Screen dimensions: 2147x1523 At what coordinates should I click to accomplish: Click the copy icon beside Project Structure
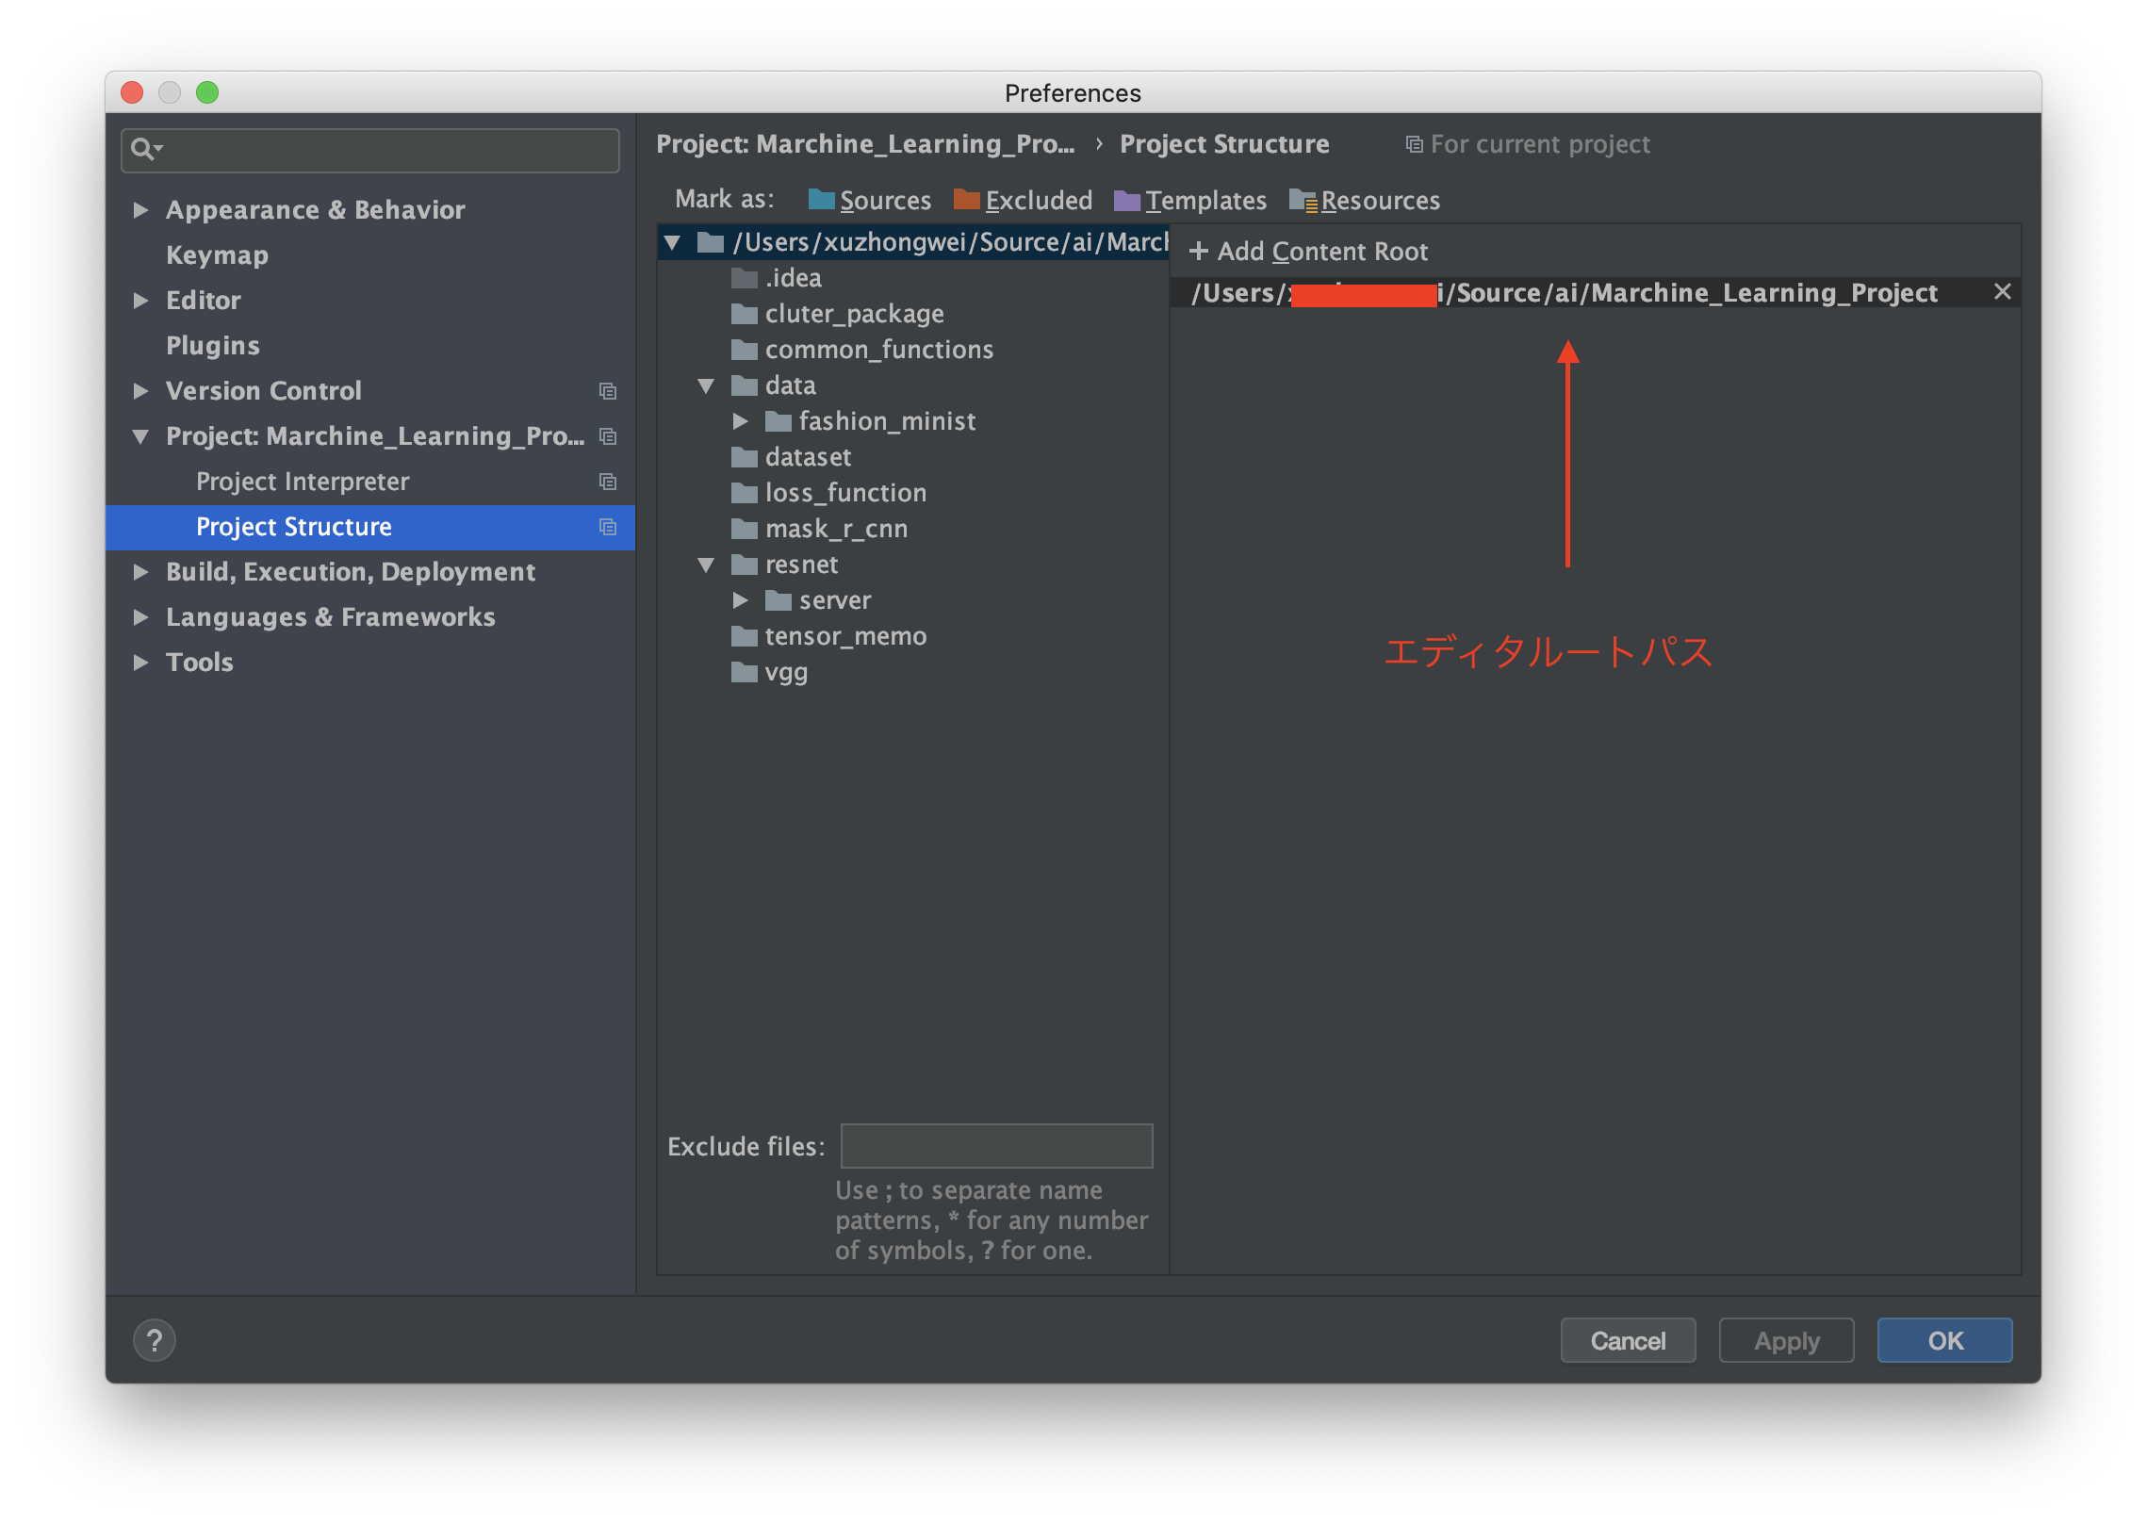tap(608, 527)
